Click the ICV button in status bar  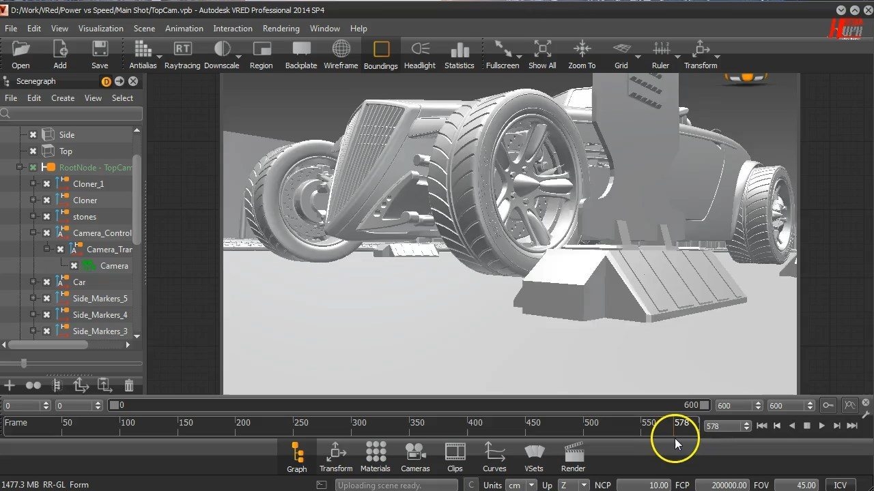click(x=840, y=485)
